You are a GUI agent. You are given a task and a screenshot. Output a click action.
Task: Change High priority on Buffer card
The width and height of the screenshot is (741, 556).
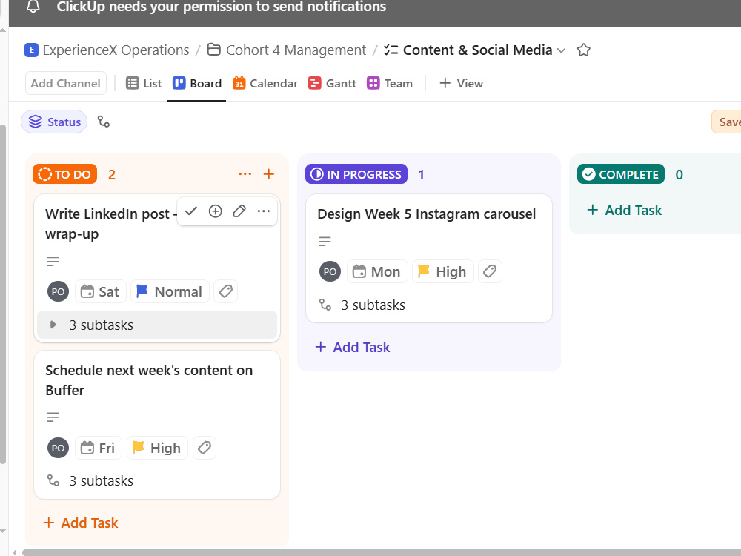coord(157,448)
